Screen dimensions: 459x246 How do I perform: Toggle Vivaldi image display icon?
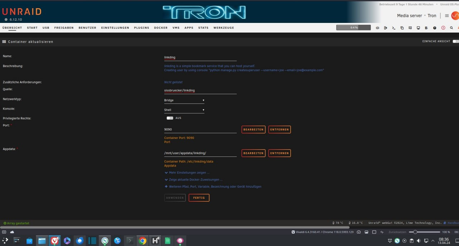(366, 232)
